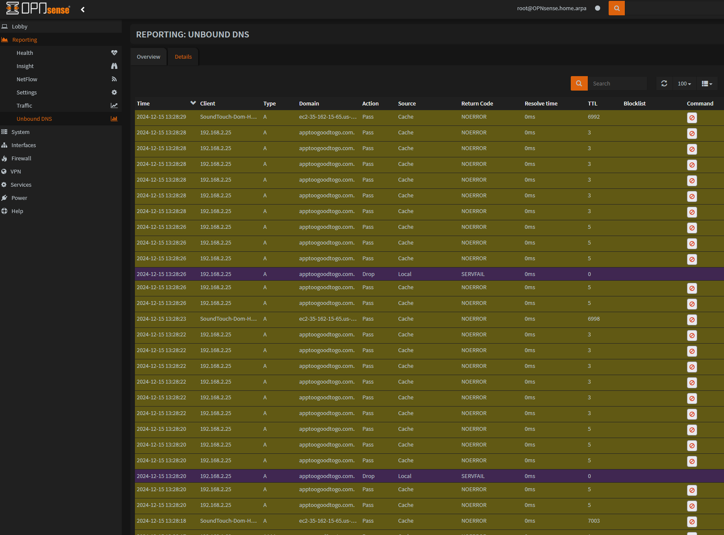Expand the System menu section
This screenshot has height=535, width=724.
[x=20, y=132]
